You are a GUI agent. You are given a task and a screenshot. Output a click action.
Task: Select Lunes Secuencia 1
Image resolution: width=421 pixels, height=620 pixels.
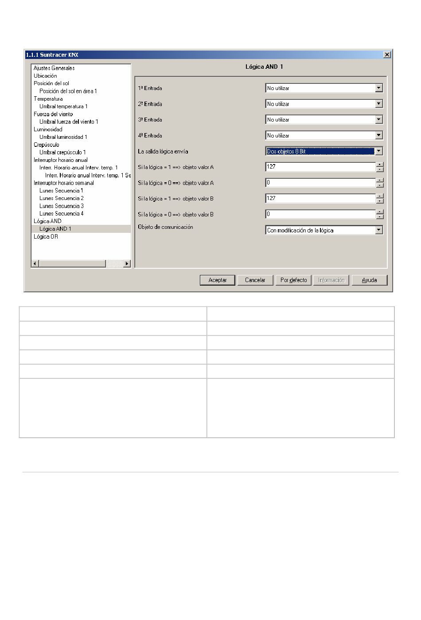[61, 191]
